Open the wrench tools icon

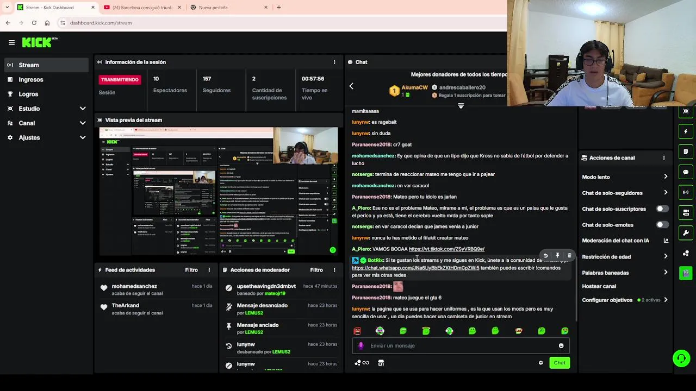[x=686, y=233]
